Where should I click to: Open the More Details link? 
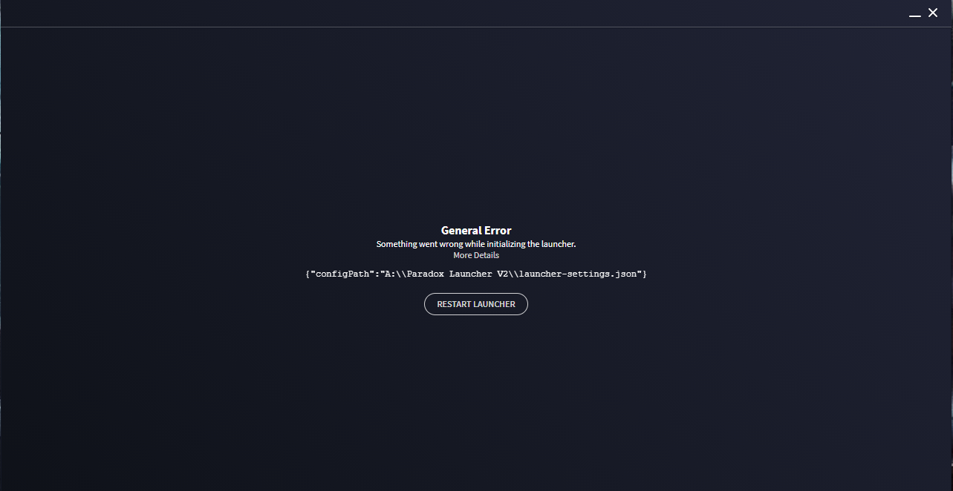pyautogui.click(x=476, y=255)
